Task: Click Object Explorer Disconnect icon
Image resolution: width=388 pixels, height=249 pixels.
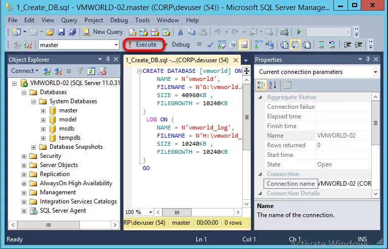Action: (58, 71)
